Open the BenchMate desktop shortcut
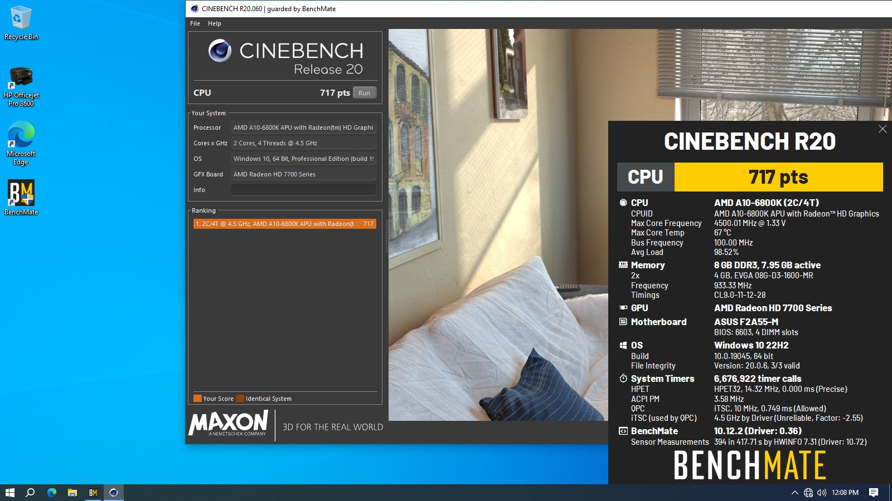892x501 pixels. (x=21, y=197)
